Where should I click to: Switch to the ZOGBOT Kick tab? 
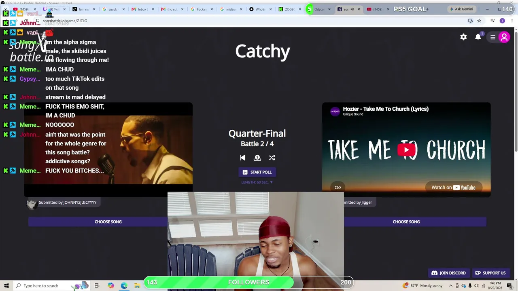pyautogui.click(x=287, y=9)
